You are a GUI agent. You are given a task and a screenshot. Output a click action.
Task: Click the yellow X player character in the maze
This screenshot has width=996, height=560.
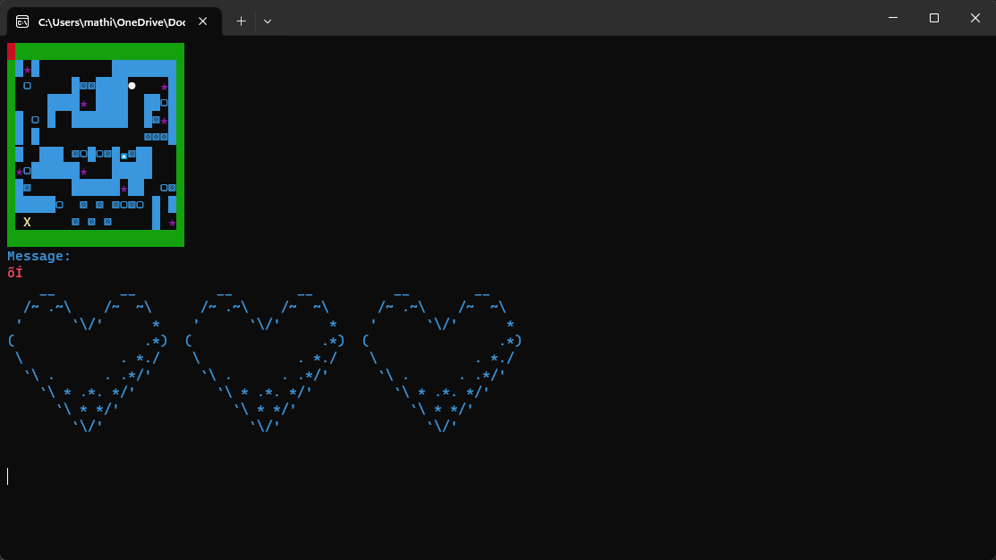(27, 221)
